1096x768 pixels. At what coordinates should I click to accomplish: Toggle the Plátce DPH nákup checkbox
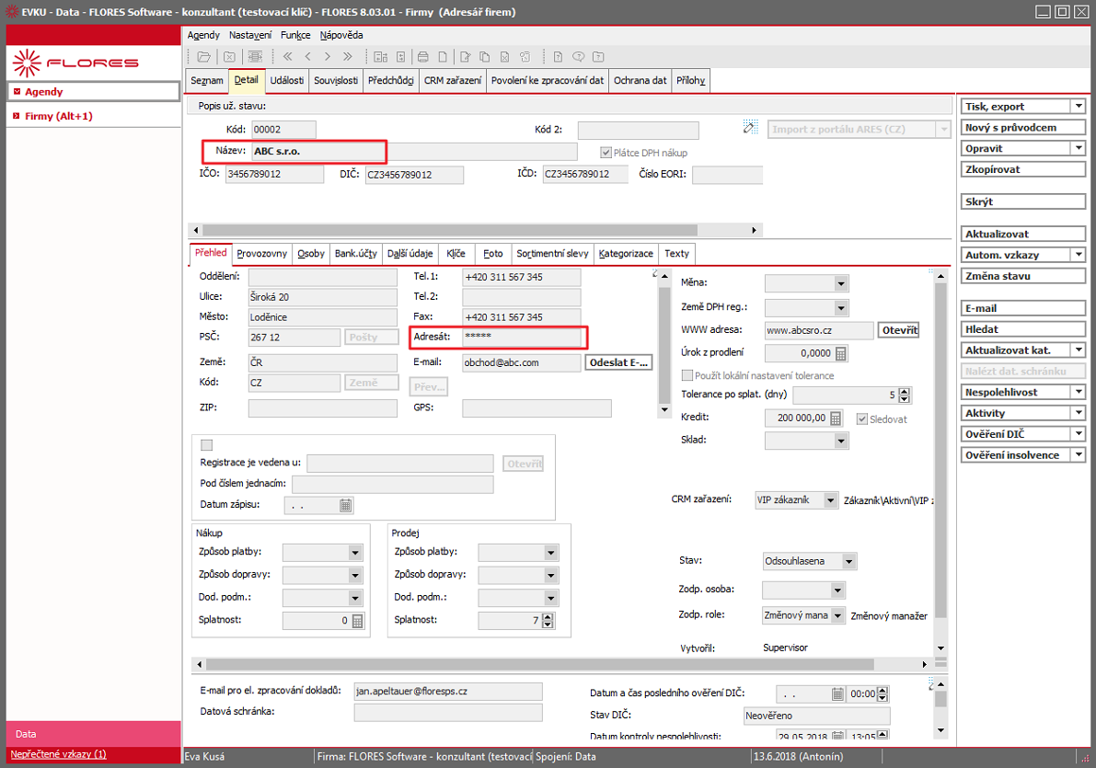[x=606, y=153]
